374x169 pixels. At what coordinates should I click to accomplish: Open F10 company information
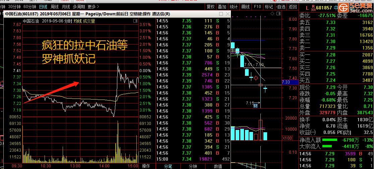[257, 7]
